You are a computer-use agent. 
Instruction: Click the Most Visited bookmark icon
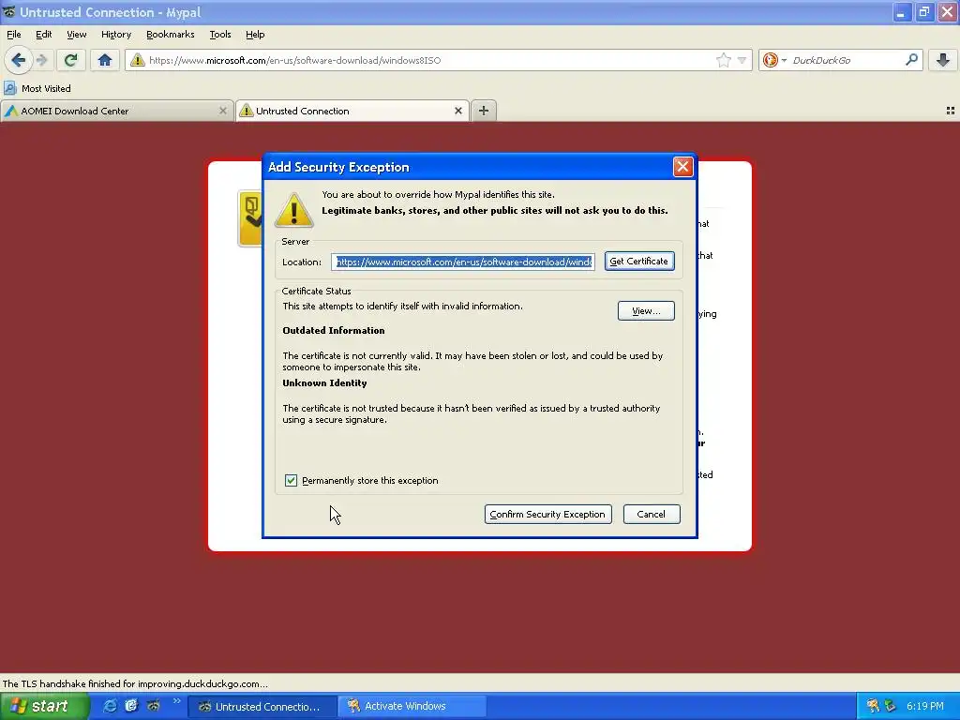[9, 88]
